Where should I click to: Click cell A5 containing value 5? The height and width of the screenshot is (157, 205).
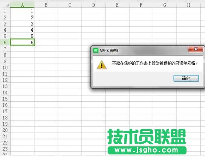pos(22,36)
